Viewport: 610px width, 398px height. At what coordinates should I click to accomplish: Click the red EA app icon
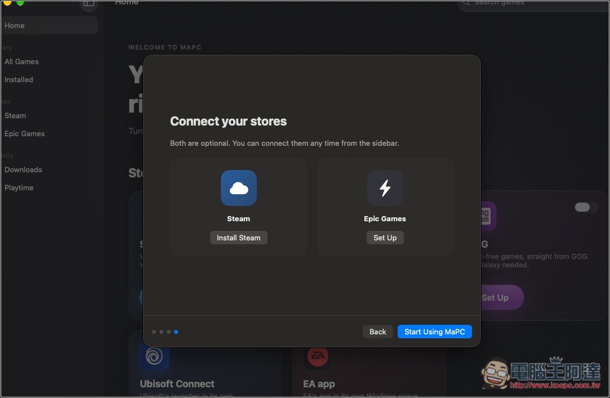click(x=318, y=356)
